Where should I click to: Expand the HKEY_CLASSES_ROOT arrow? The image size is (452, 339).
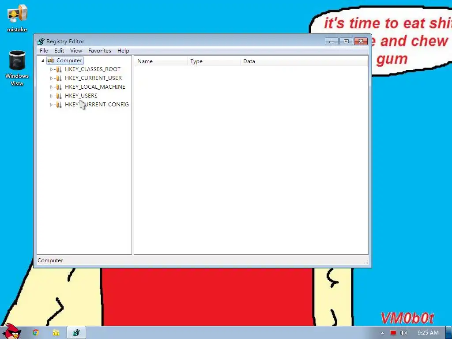click(x=51, y=69)
